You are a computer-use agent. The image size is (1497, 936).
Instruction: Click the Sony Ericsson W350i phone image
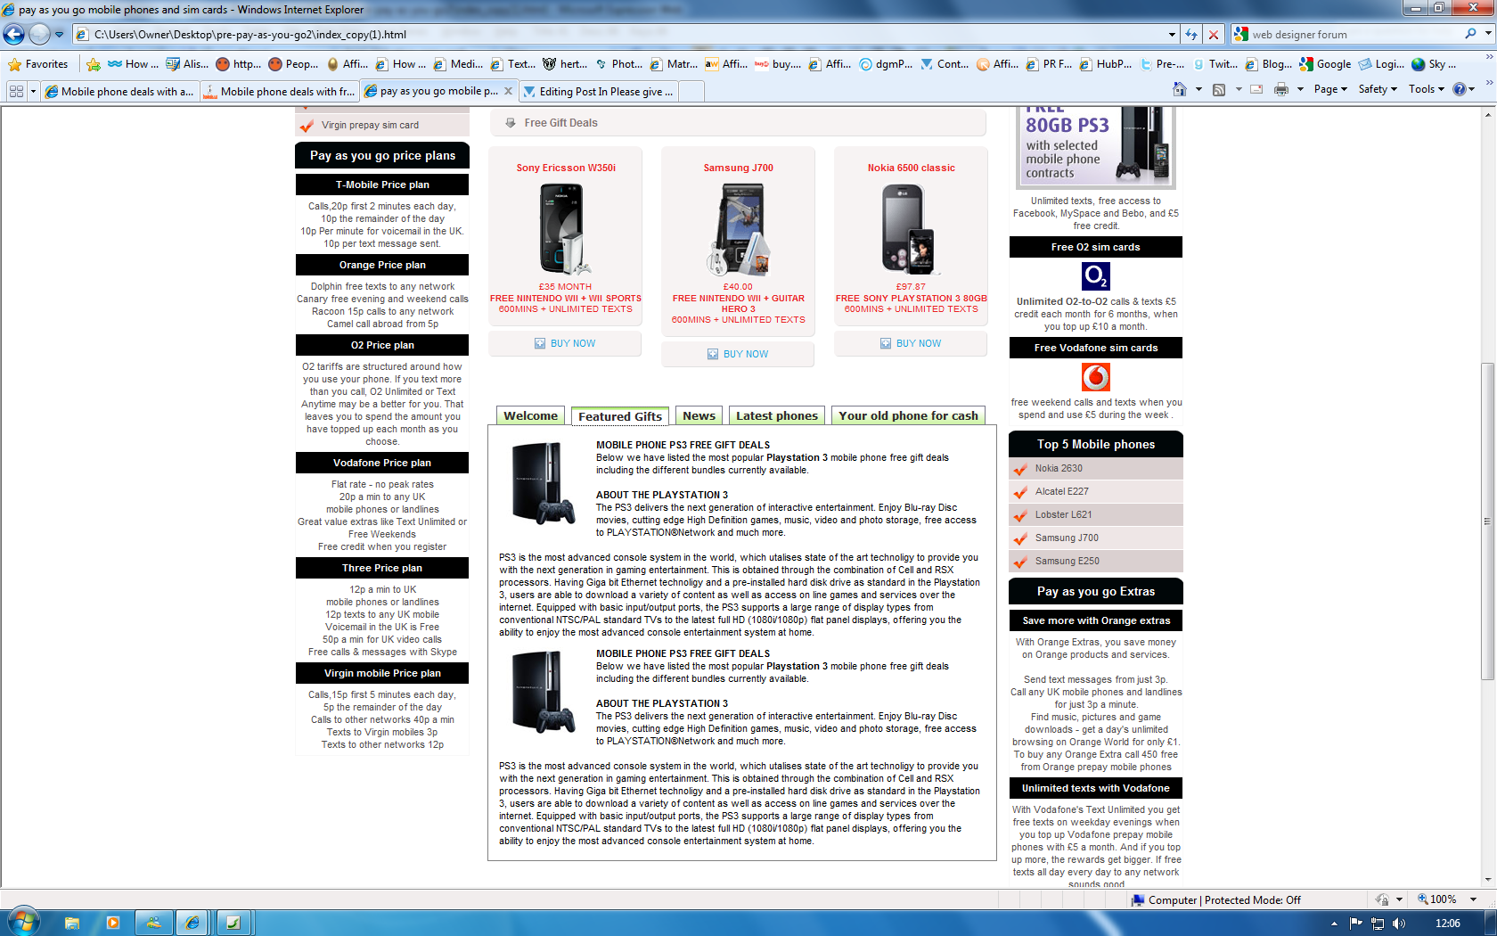point(565,228)
